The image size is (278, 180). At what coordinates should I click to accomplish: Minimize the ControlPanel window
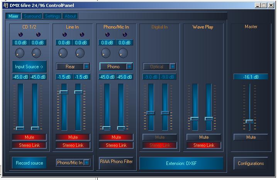tap(258, 5)
